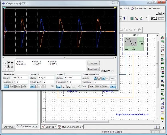Click the zoom out magnifier icon
The height and width of the screenshot is (135, 167).
click(x=141, y=19)
